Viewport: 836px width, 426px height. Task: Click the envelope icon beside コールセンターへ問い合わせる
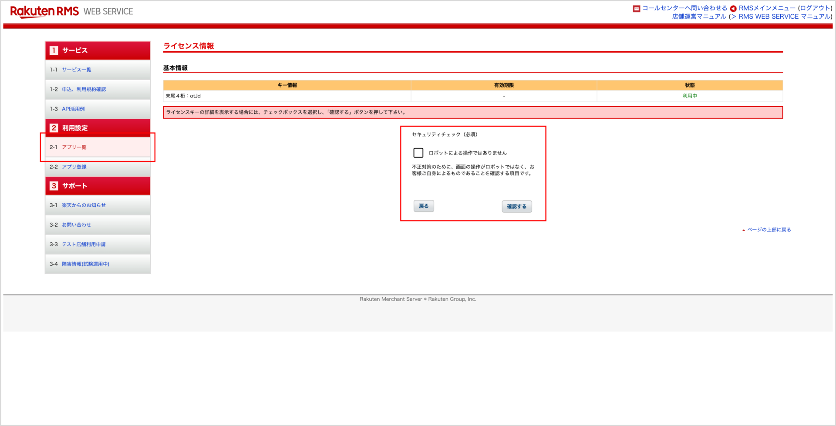pos(637,8)
